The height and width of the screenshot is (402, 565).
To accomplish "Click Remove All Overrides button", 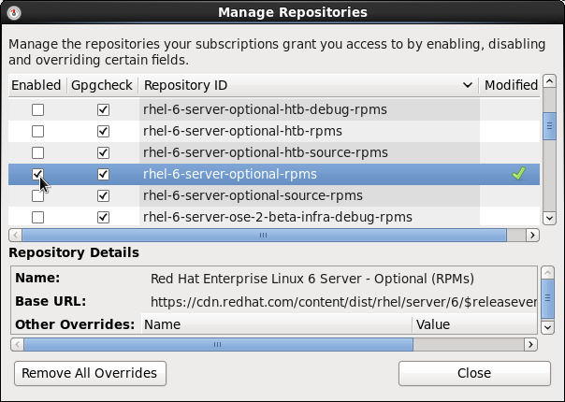I will point(90,373).
